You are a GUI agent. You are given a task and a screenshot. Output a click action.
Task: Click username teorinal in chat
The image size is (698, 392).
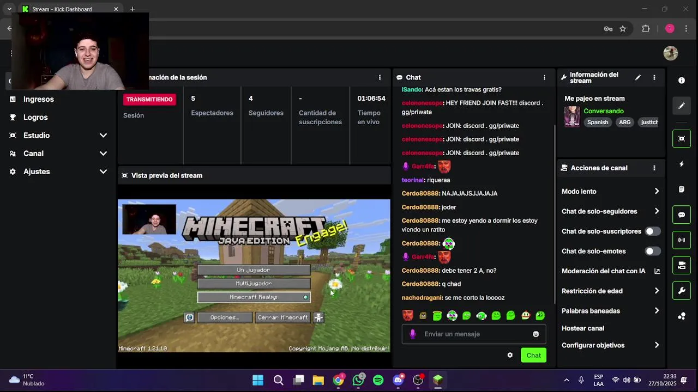[x=413, y=180]
